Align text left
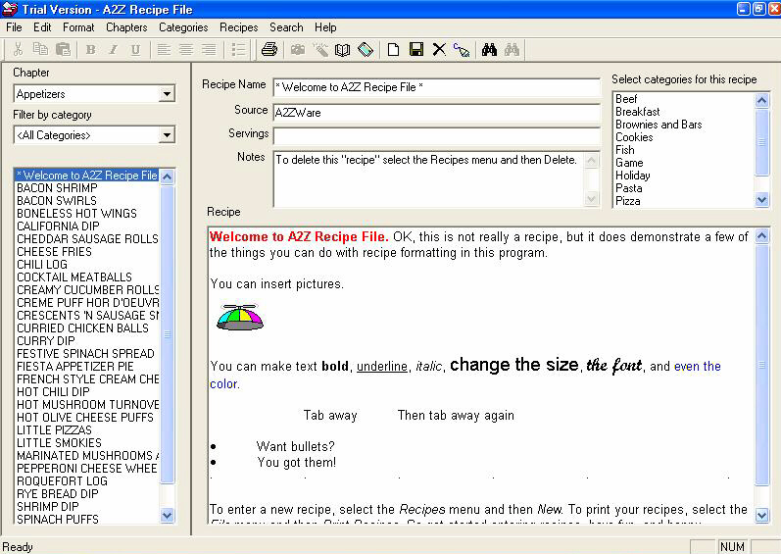Screen dimensions: 781x554 click(x=164, y=49)
